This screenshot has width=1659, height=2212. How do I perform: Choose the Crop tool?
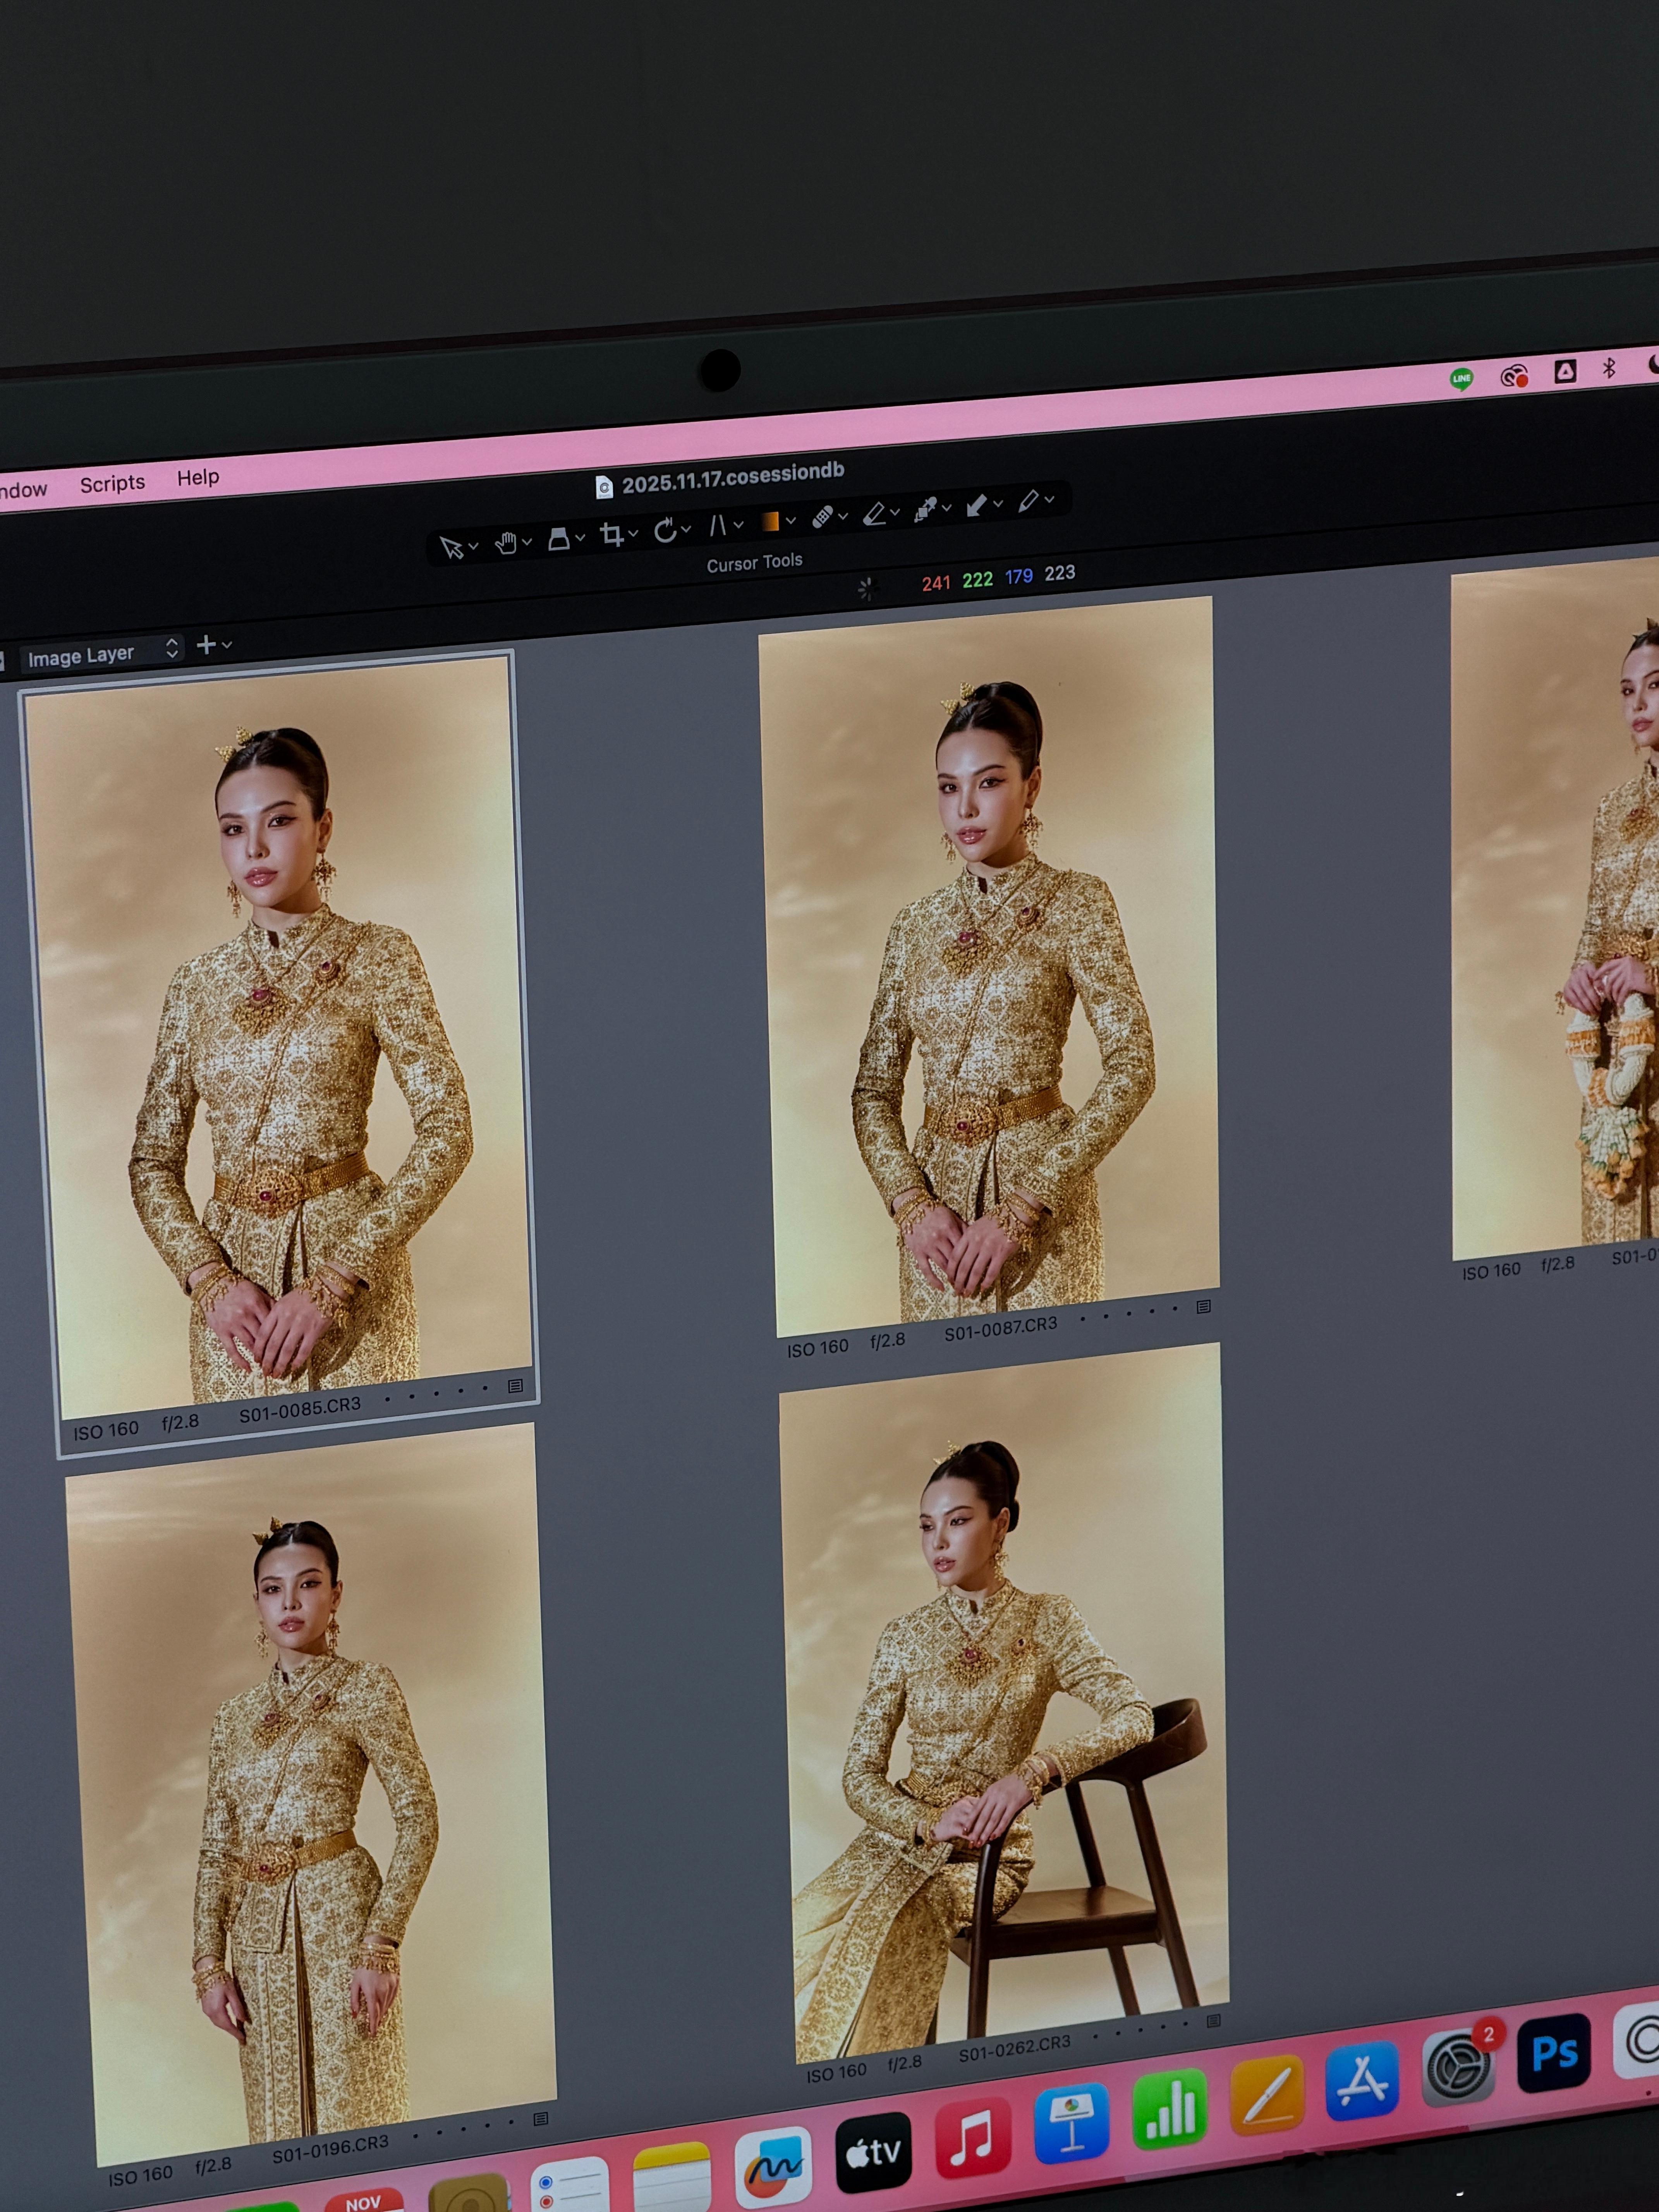(611, 535)
